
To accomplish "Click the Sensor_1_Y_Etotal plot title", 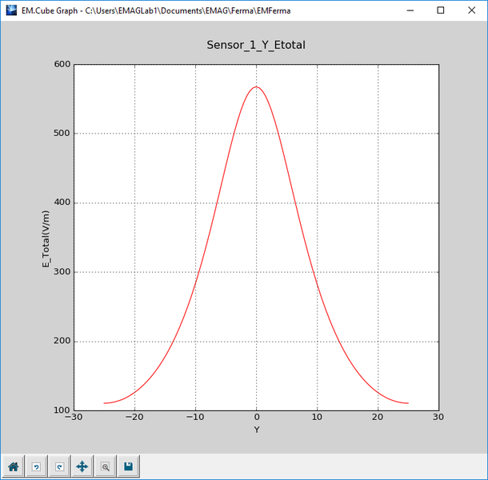I will tap(255, 45).
